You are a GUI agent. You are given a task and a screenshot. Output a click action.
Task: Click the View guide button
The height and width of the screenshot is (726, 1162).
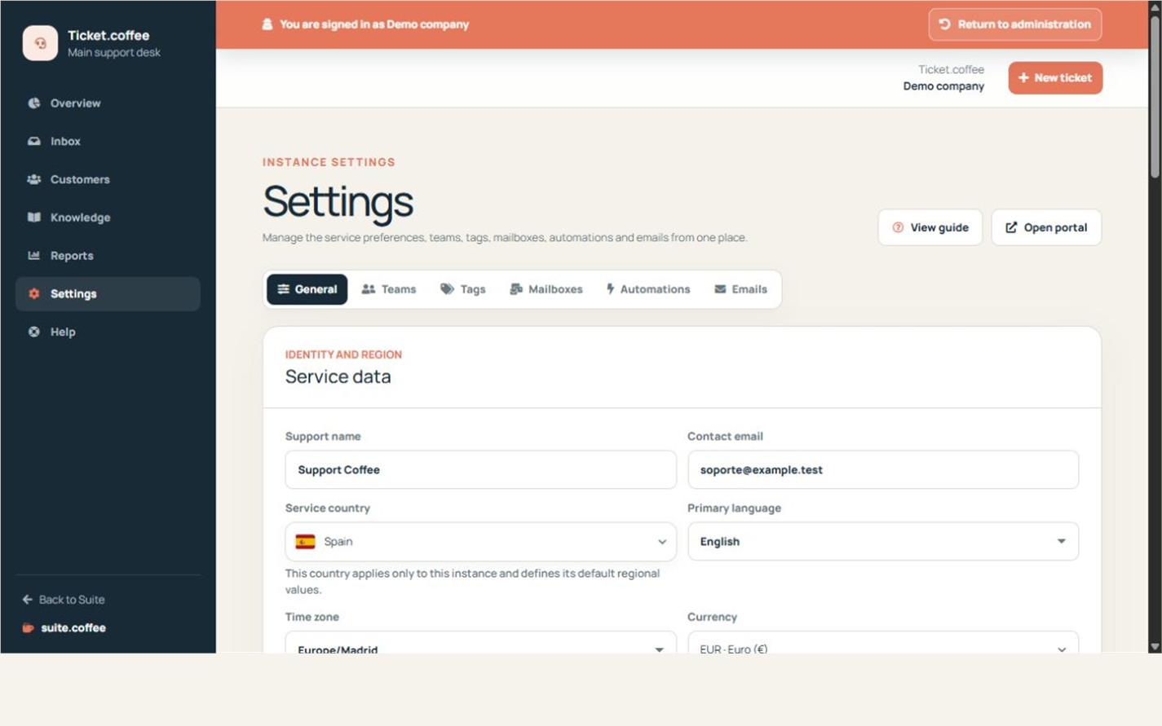930,227
